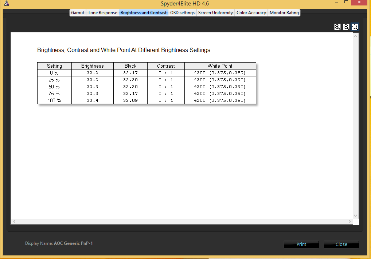Click the 25 % setting cell

(54, 80)
